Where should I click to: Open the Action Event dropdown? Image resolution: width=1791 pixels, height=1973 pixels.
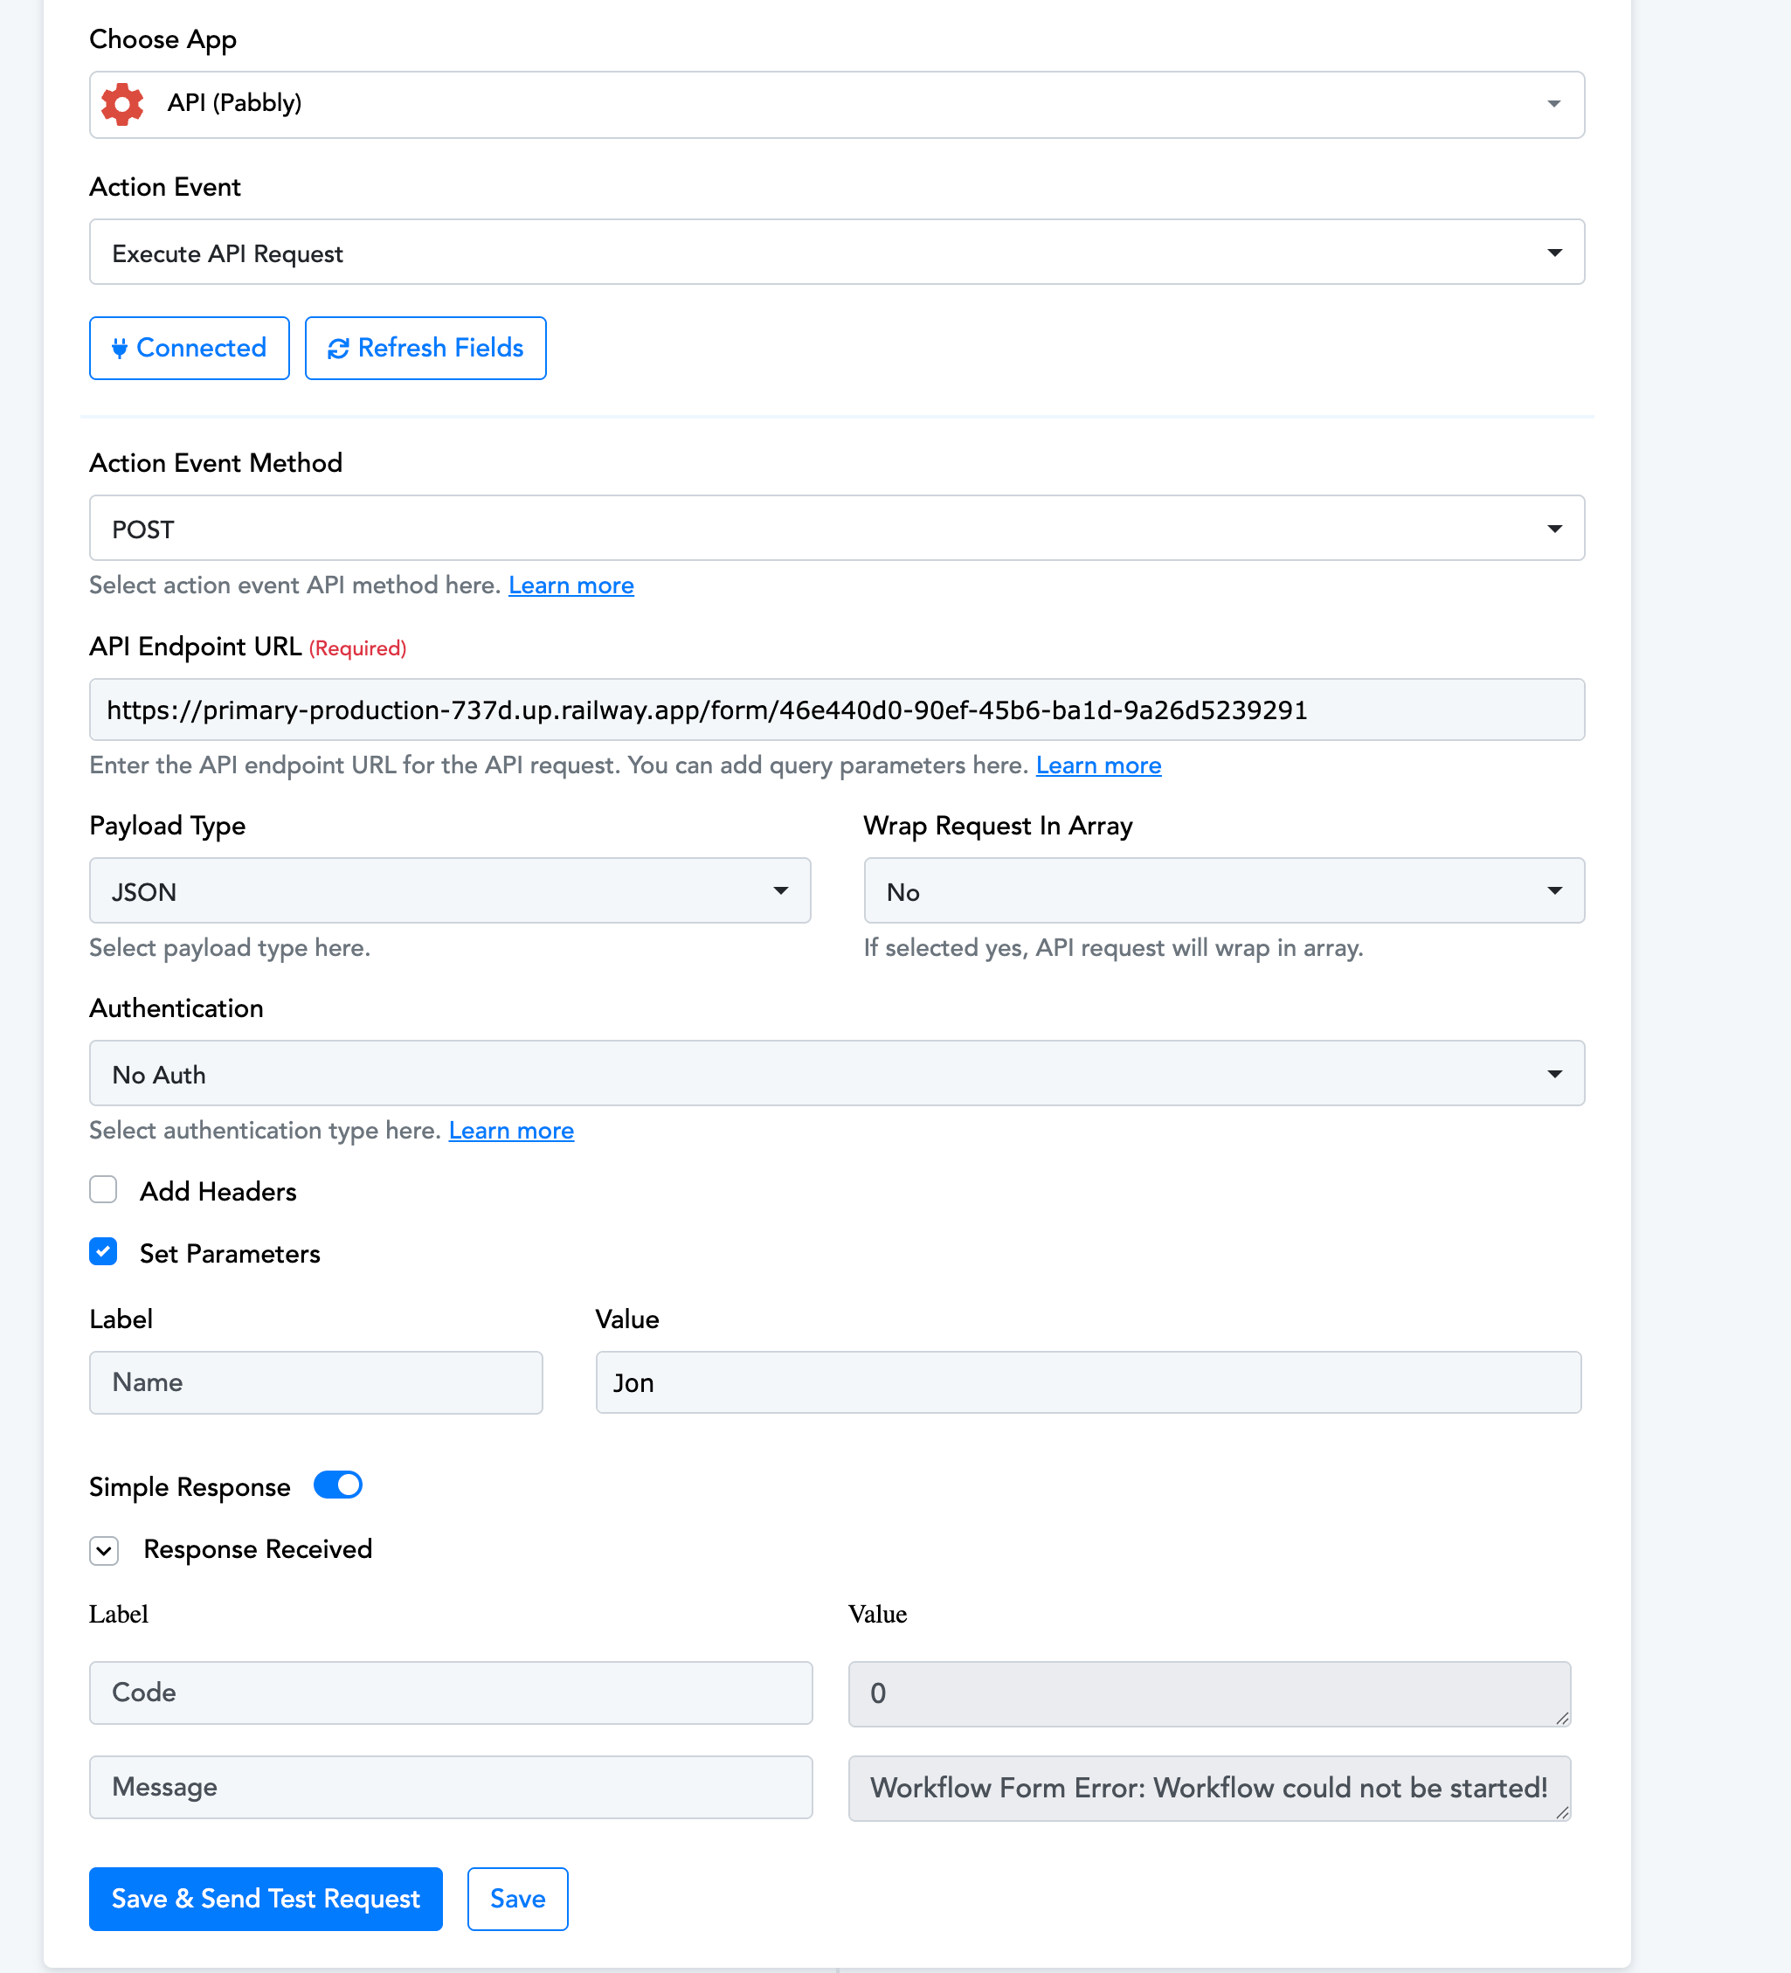pos(836,253)
